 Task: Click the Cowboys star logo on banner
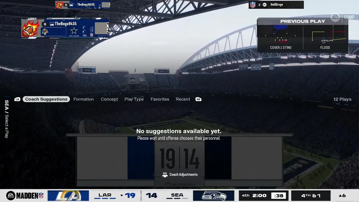(x=74, y=31)
